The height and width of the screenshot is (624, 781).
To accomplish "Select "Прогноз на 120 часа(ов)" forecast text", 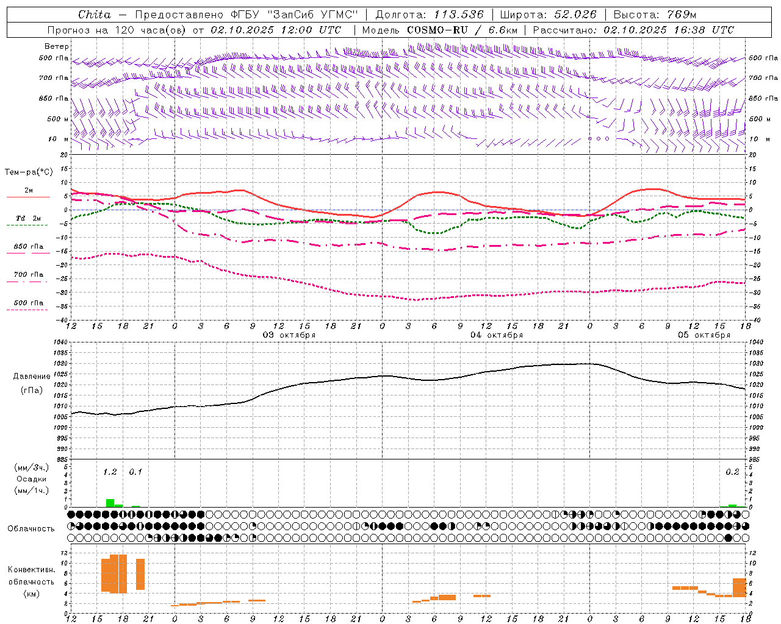I will tap(117, 30).
